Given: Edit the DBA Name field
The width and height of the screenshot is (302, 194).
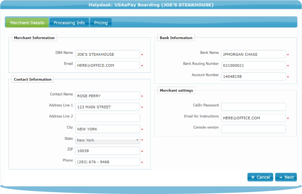Looking at the screenshot, I should pyautogui.click(x=108, y=54).
